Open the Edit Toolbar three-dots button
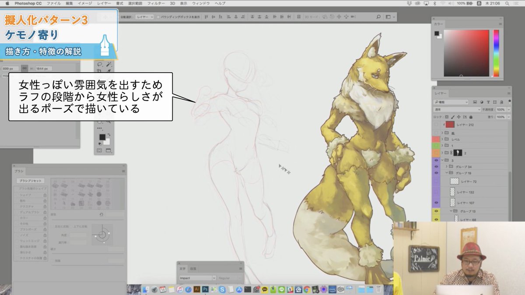 pos(99,128)
